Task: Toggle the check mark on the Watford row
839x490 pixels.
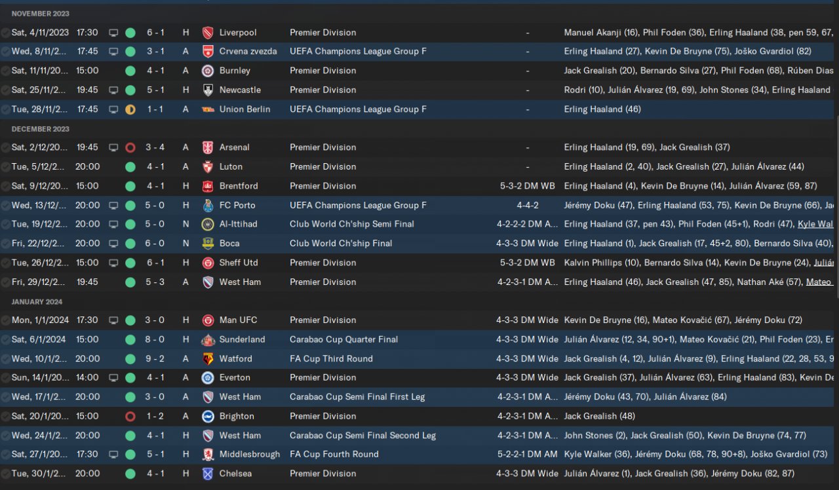Action: 5,359
